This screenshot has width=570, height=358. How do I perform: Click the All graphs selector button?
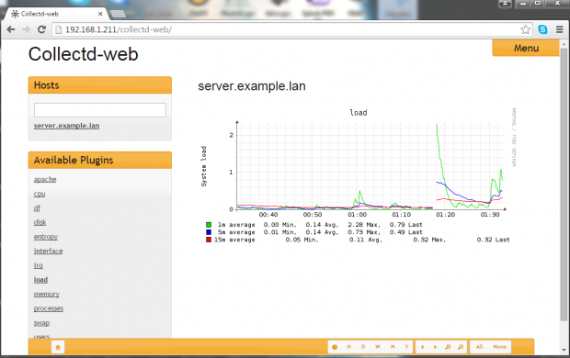pyautogui.click(x=480, y=347)
